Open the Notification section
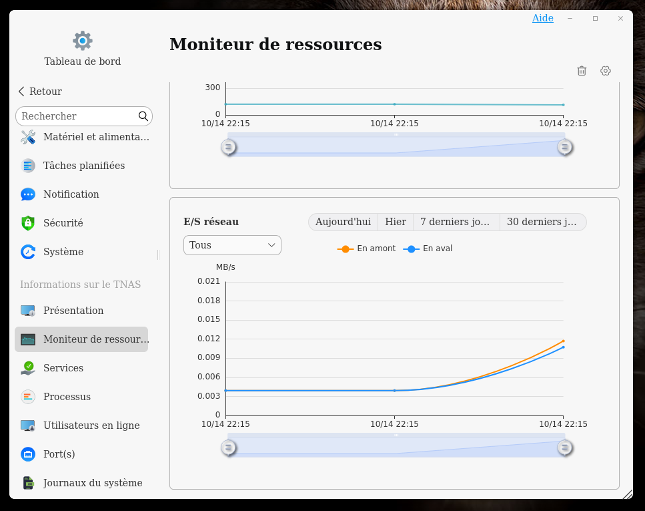Image resolution: width=645 pixels, height=511 pixels. pyautogui.click(x=71, y=194)
